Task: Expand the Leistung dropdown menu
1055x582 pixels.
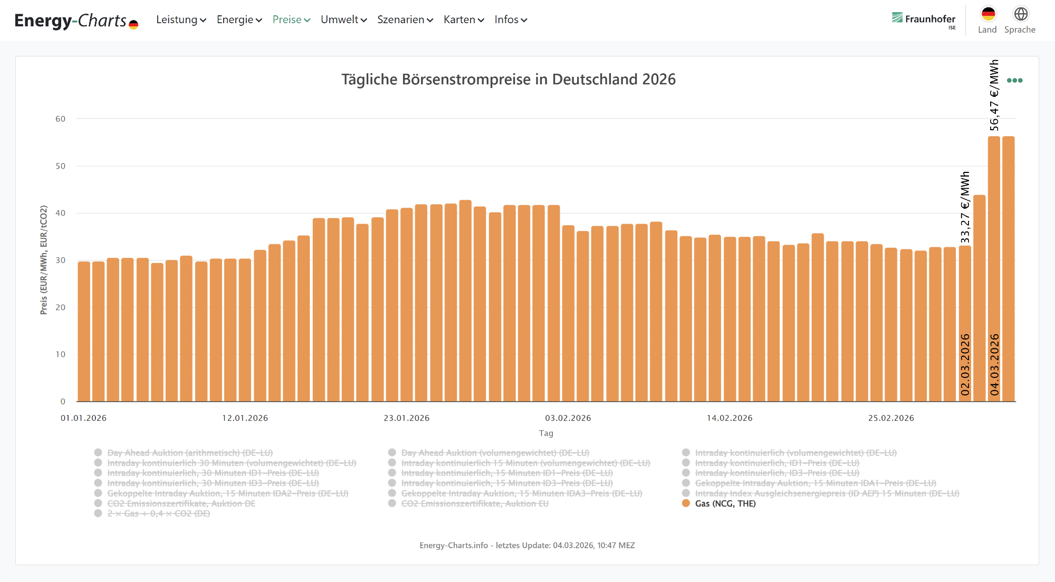Action: 181,20
